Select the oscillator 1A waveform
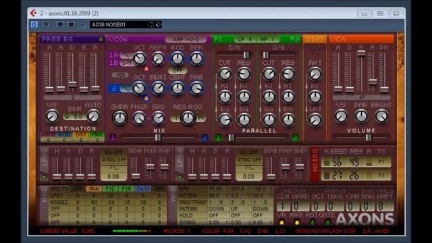 (x=126, y=55)
